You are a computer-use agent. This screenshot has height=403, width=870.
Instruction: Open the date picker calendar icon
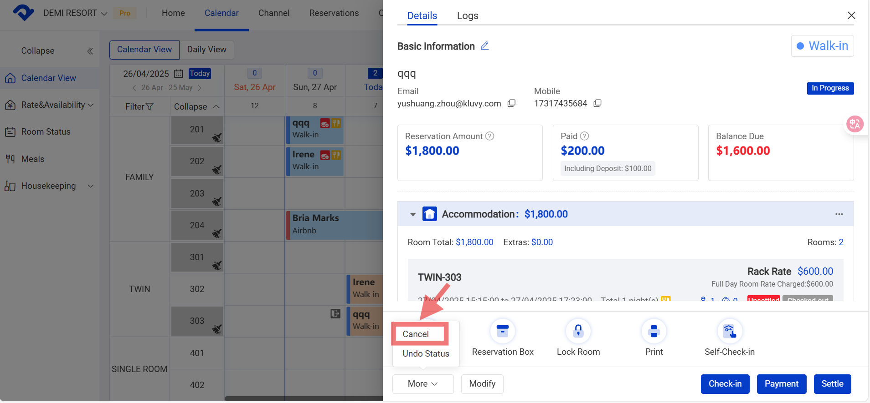[x=179, y=74]
